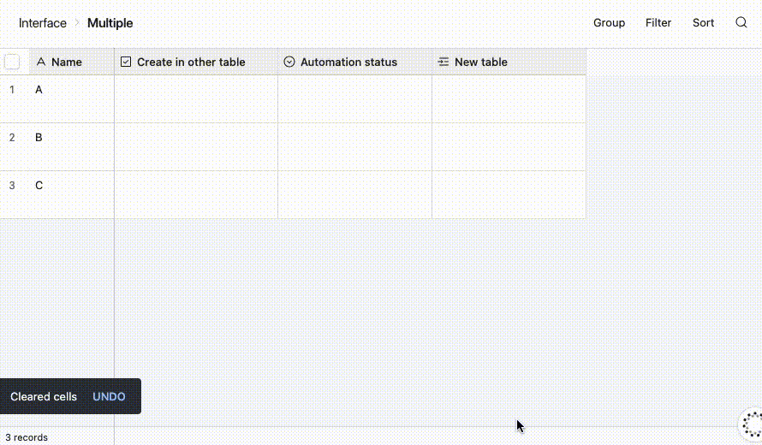This screenshot has height=445, width=762.
Task: Select the New table column header
Action: [x=509, y=62]
